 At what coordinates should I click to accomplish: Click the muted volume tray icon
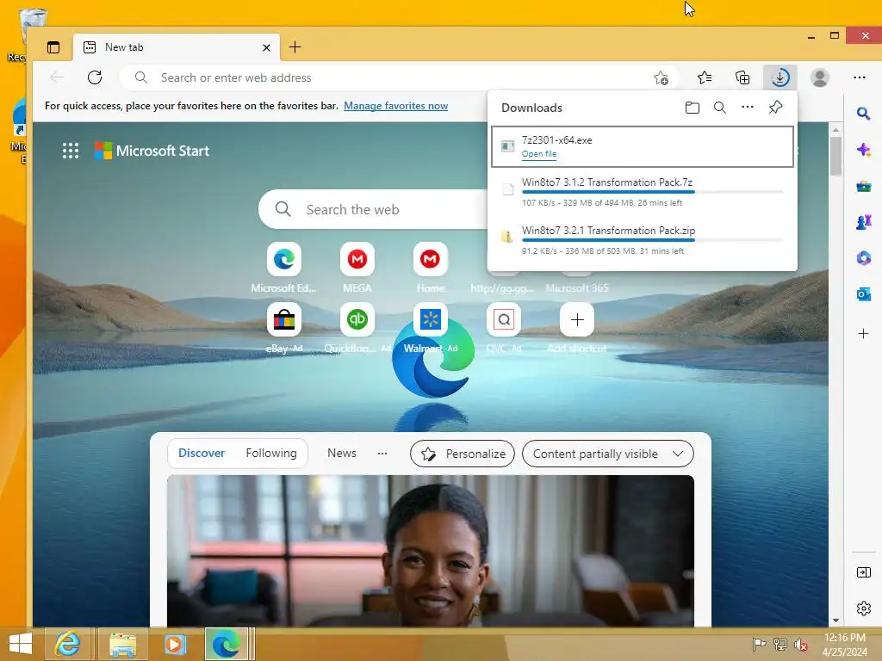click(x=800, y=645)
